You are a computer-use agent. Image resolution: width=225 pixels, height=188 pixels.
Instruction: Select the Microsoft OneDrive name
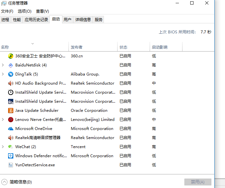[x=34, y=129]
